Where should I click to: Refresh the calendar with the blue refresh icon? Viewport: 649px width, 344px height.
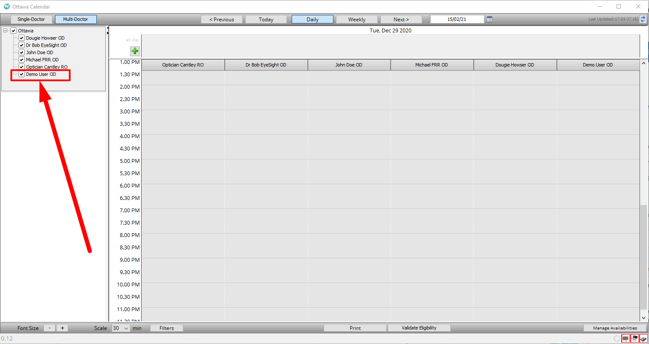643,19
